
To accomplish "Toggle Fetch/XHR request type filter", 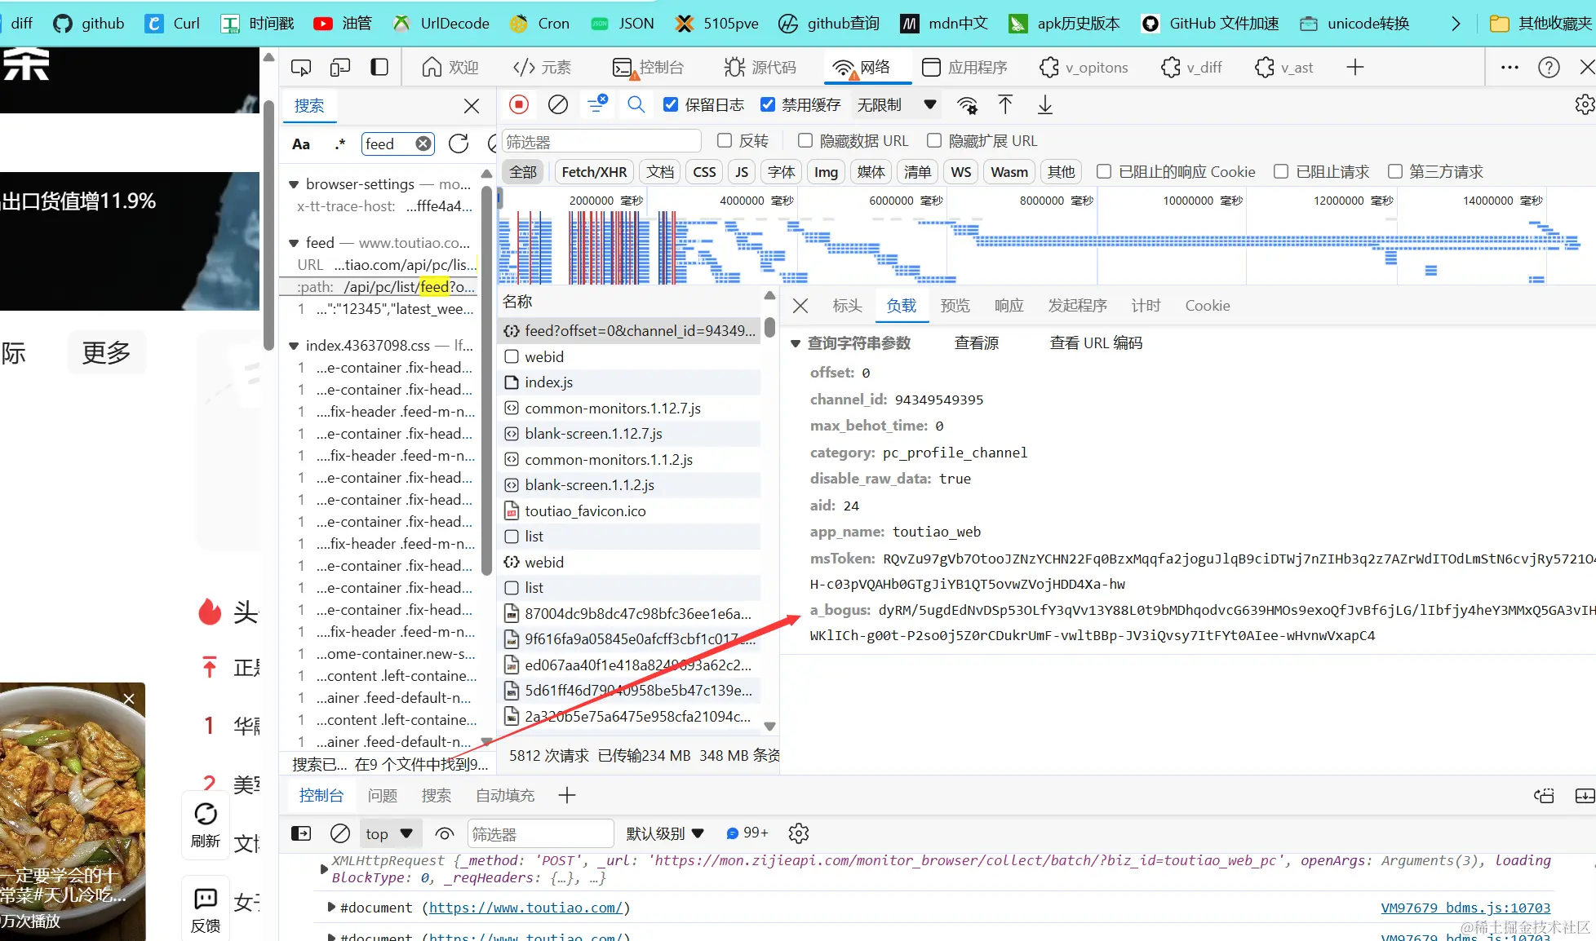I will coord(594,172).
